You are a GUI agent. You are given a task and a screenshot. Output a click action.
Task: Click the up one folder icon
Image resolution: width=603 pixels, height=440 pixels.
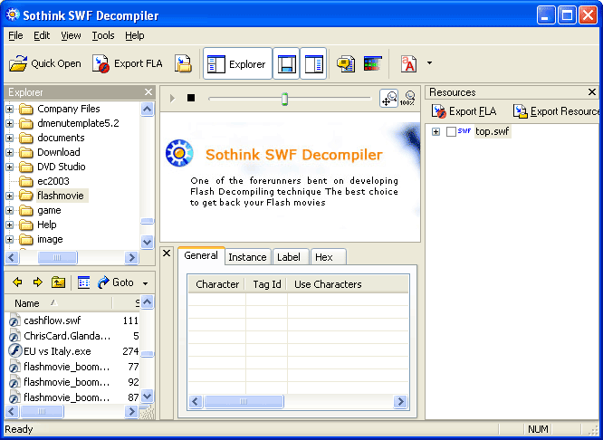(x=58, y=282)
